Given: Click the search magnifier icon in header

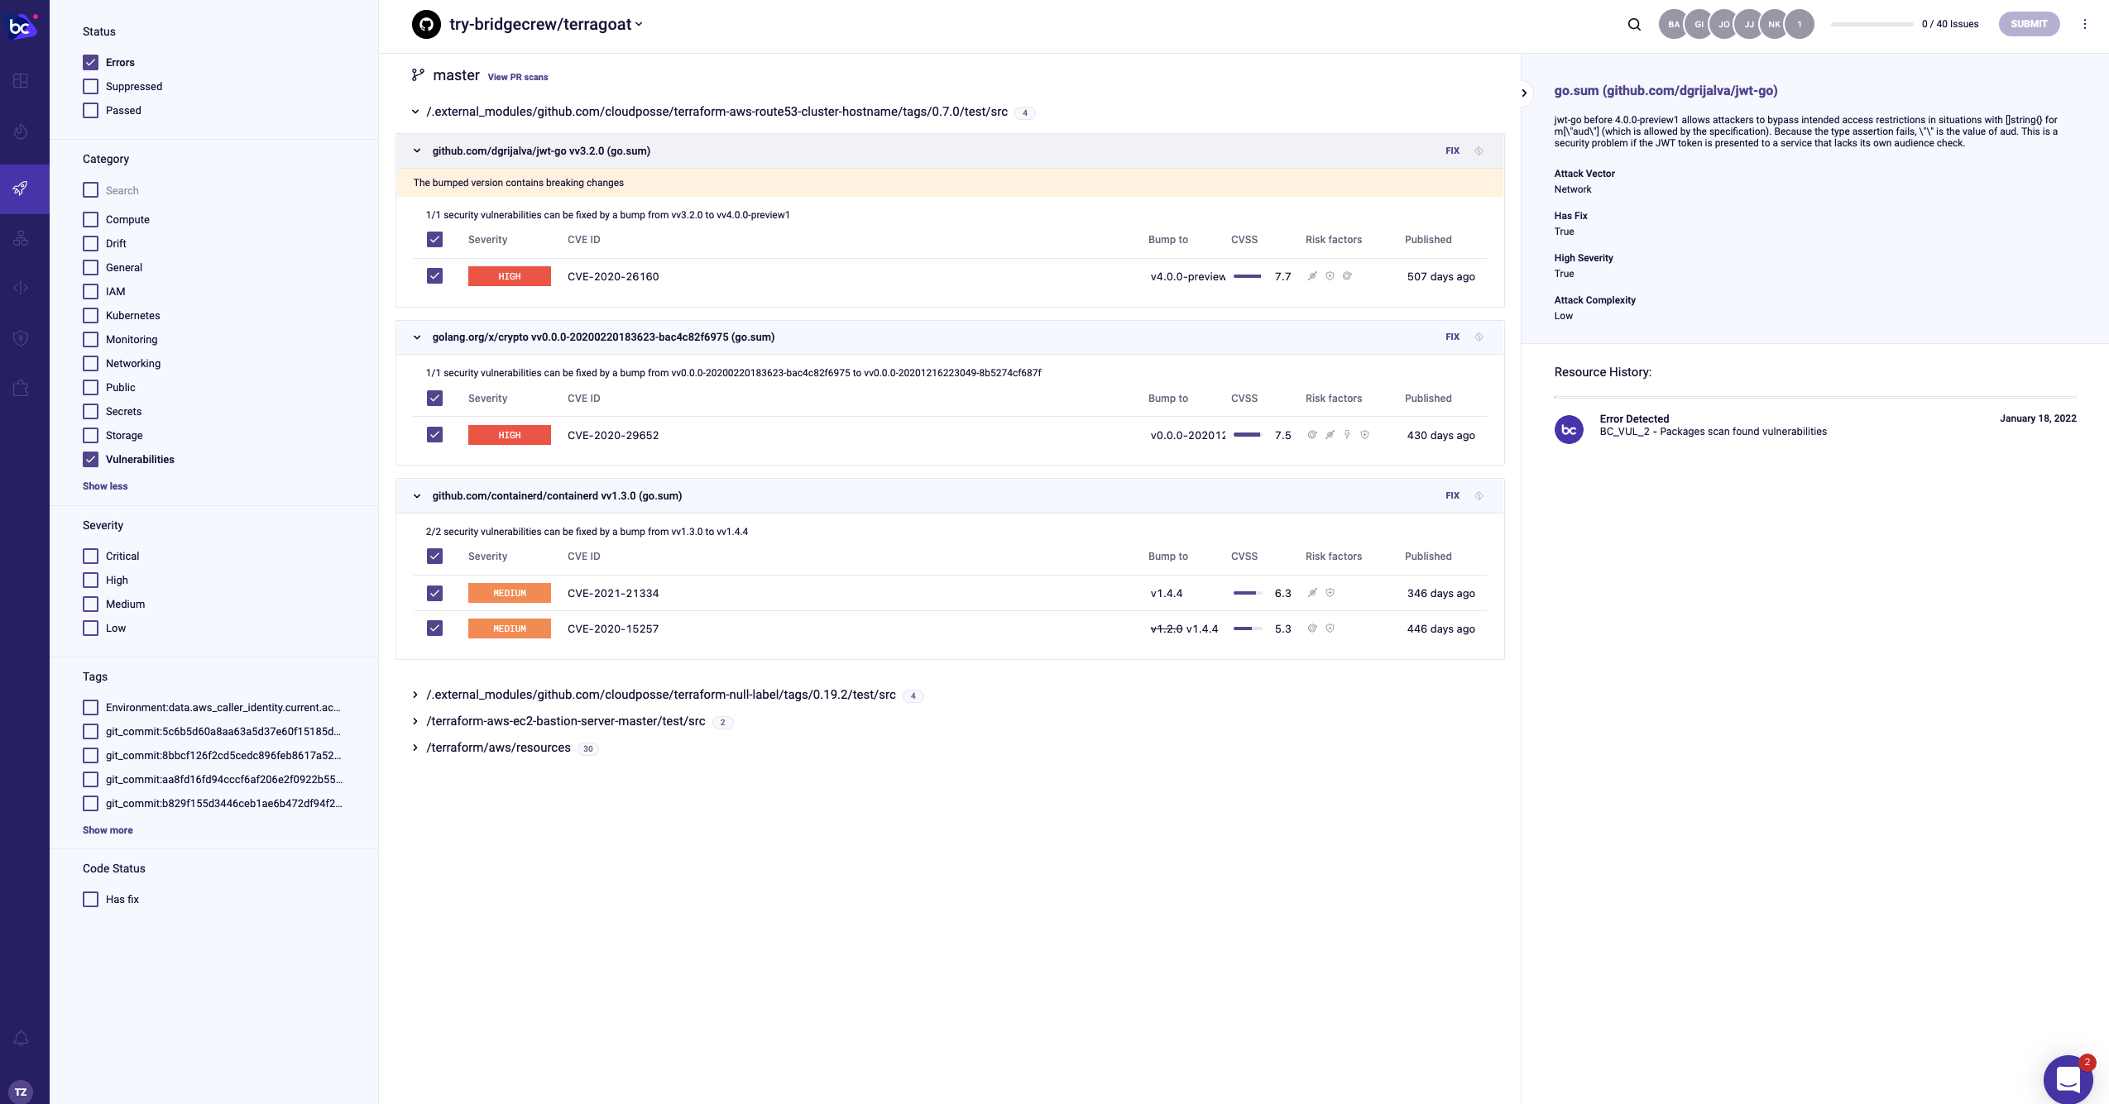Looking at the screenshot, I should (1634, 24).
